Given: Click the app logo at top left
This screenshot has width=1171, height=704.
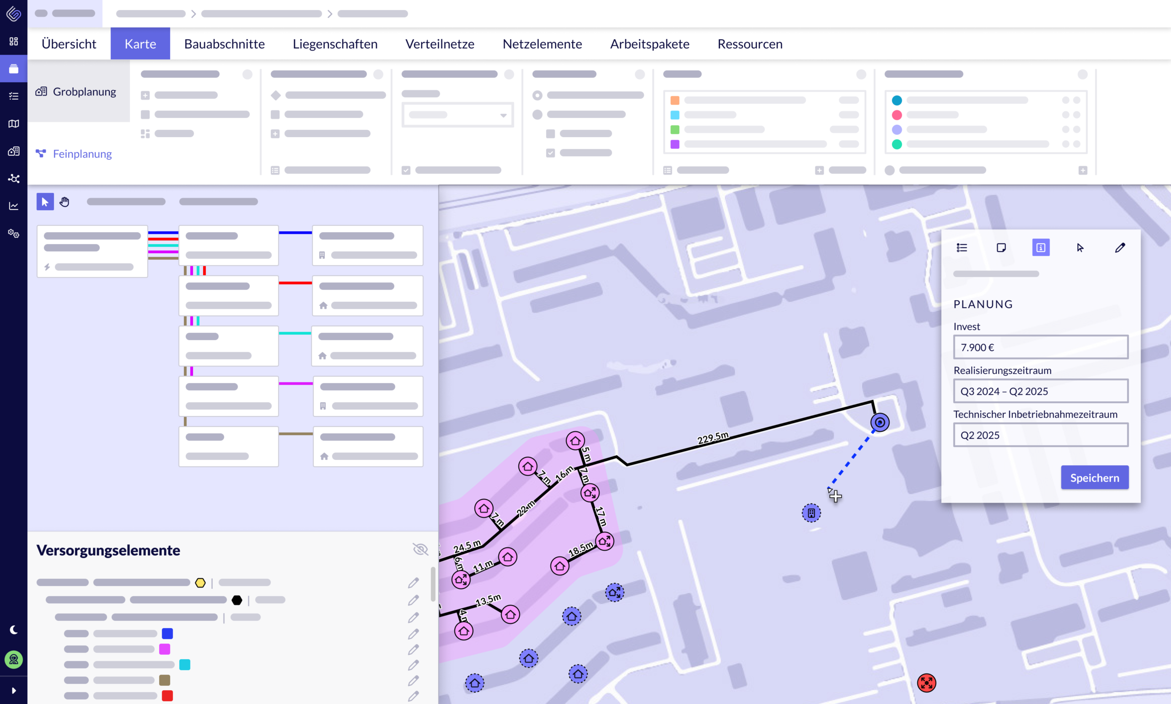Looking at the screenshot, I should pyautogui.click(x=14, y=14).
